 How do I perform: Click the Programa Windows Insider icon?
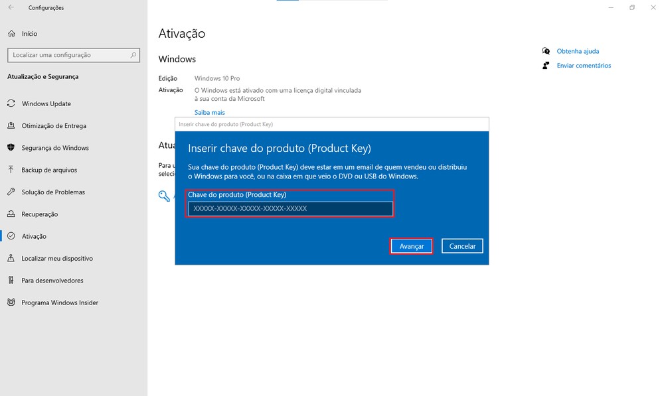[11, 302]
